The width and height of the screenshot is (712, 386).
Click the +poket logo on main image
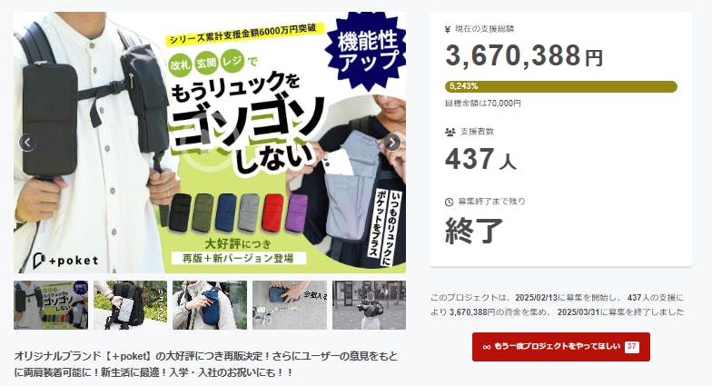click(65, 260)
